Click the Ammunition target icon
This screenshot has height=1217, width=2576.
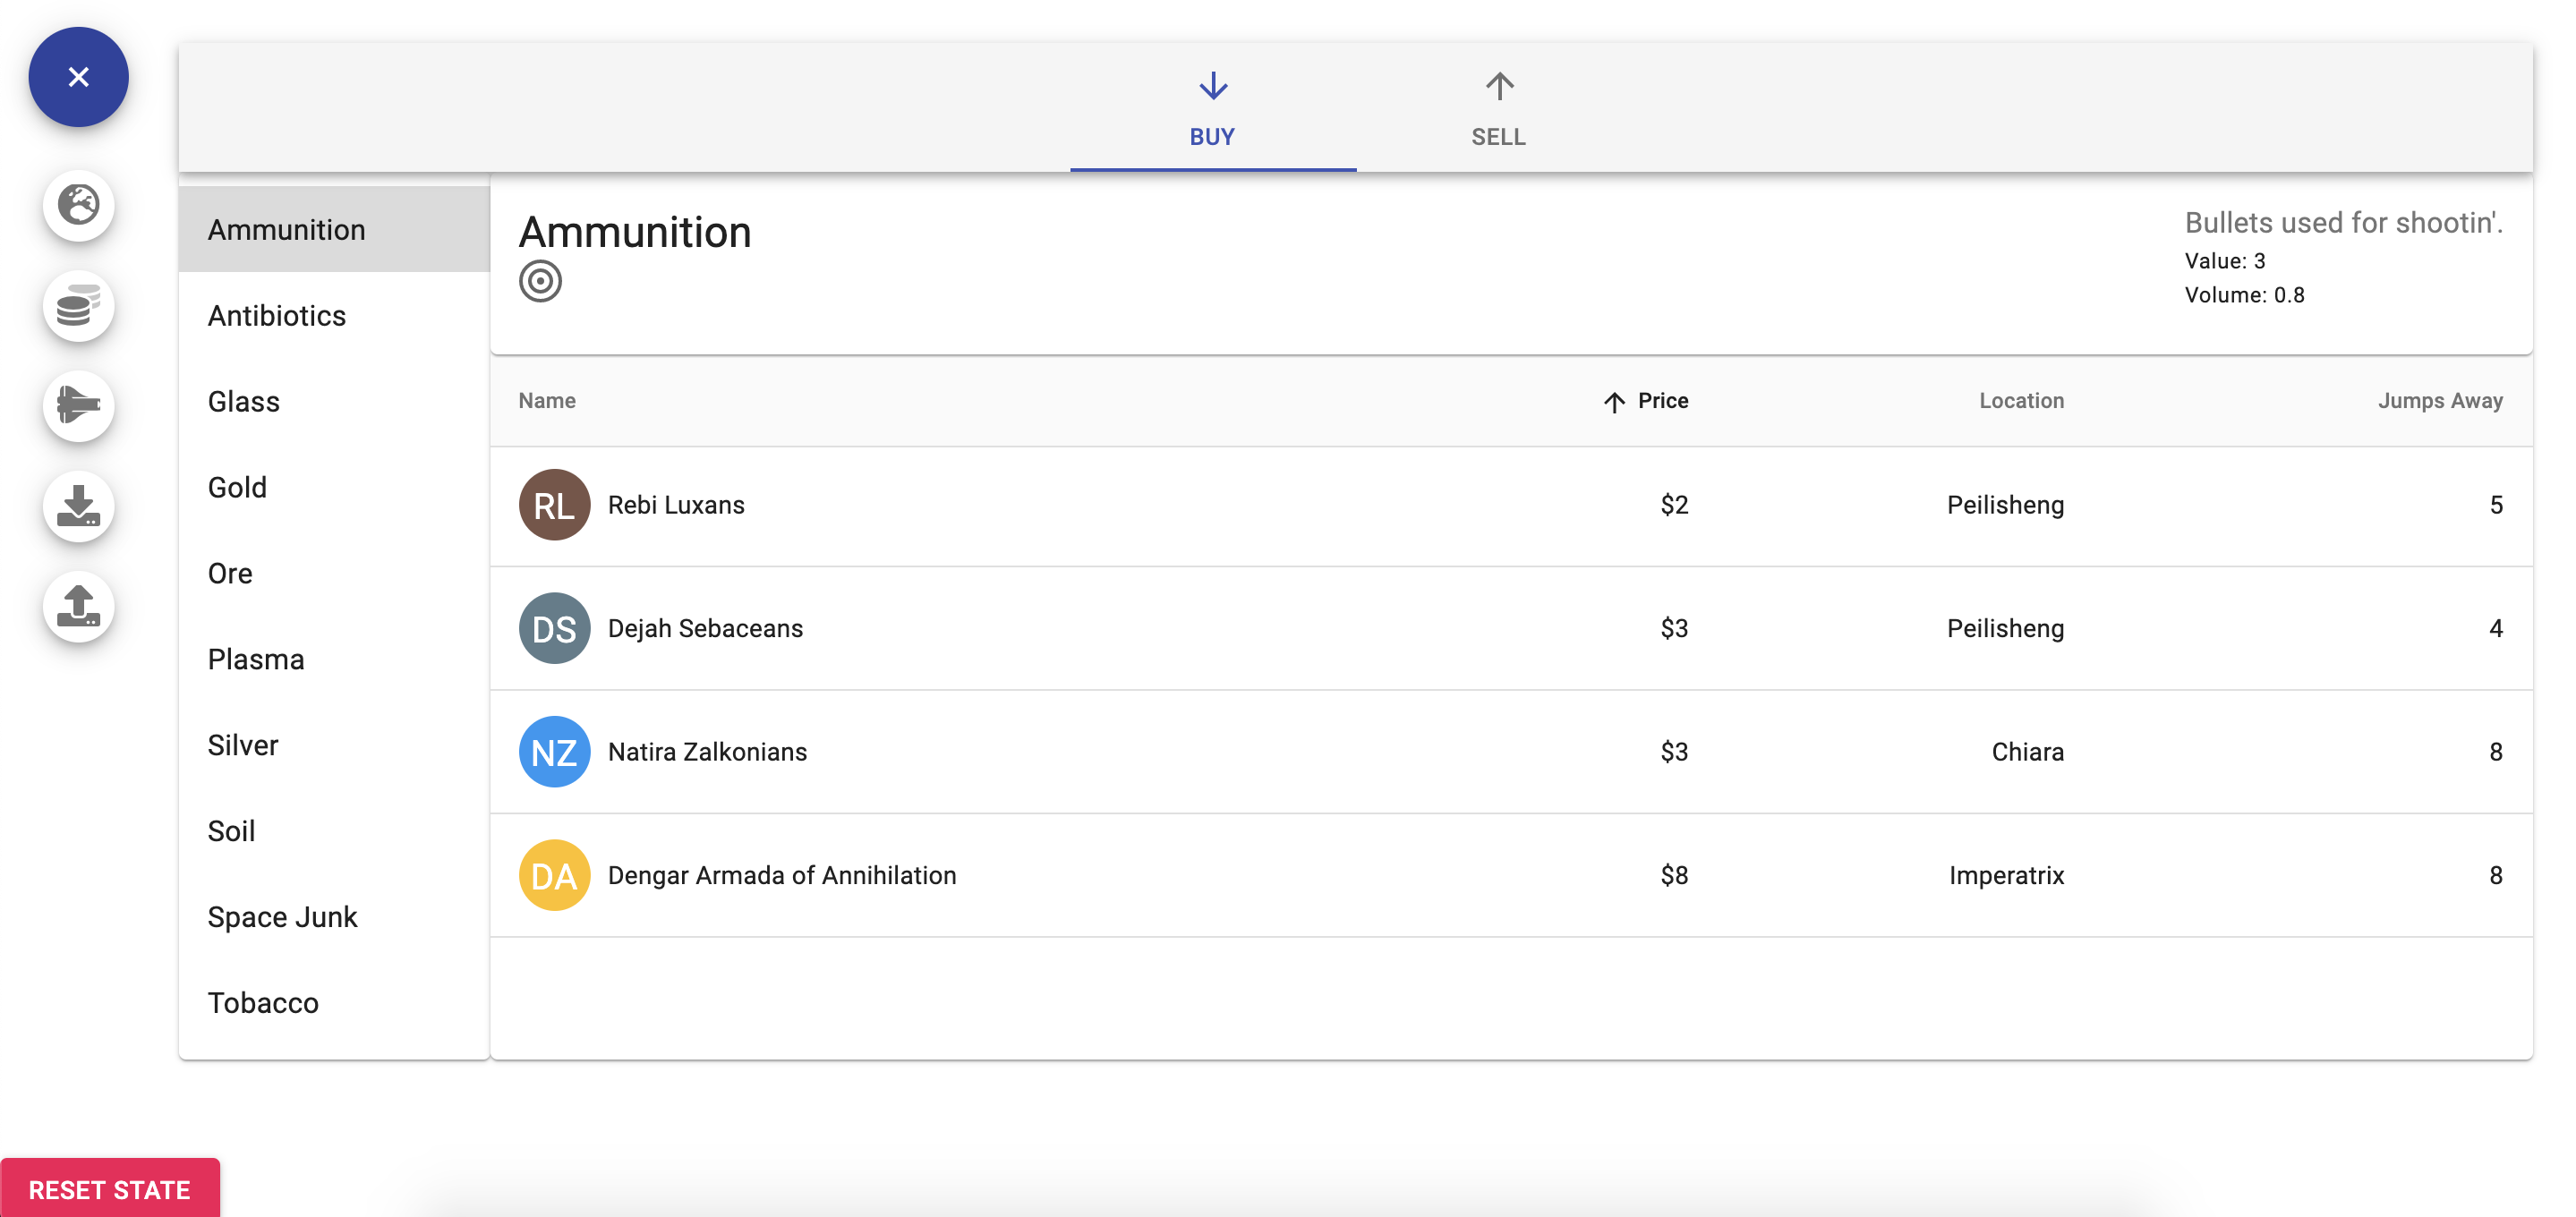pyautogui.click(x=540, y=281)
